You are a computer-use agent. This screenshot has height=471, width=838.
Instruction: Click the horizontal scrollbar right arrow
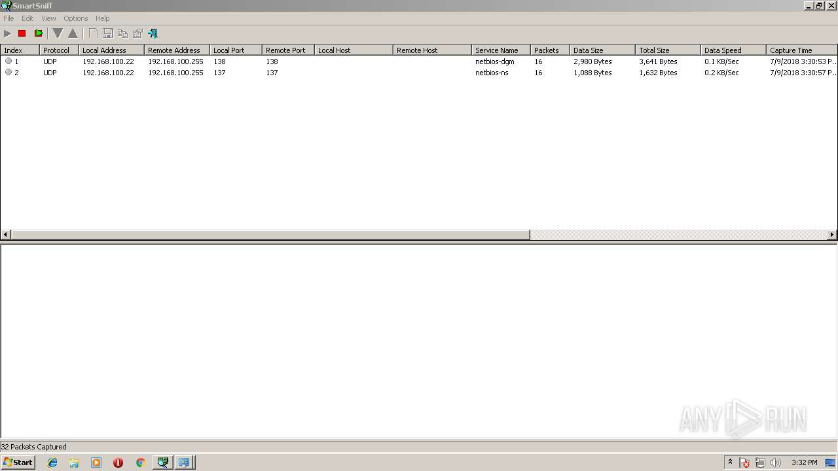[x=832, y=234]
